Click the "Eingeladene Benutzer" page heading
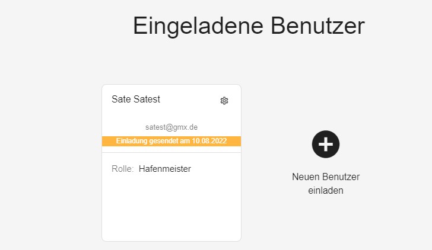The width and height of the screenshot is (432, 250). (249, 26)
